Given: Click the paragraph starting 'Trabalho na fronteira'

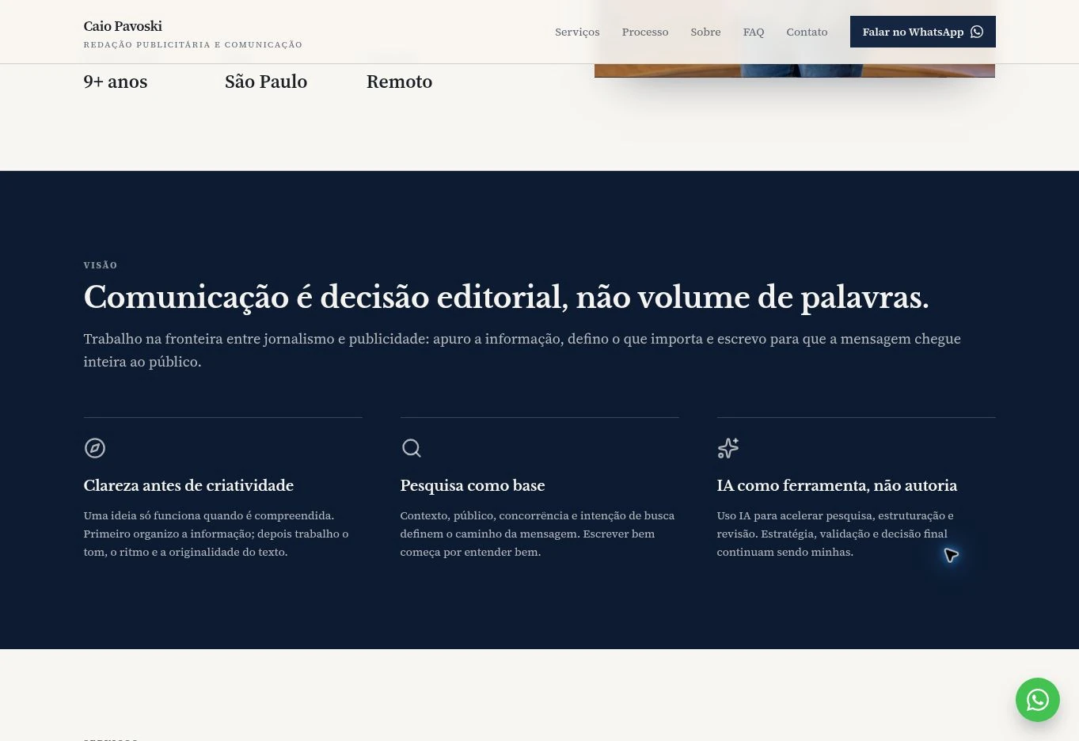Looking at the screenshot, I should pyautogui.click(x=522, y=350).
